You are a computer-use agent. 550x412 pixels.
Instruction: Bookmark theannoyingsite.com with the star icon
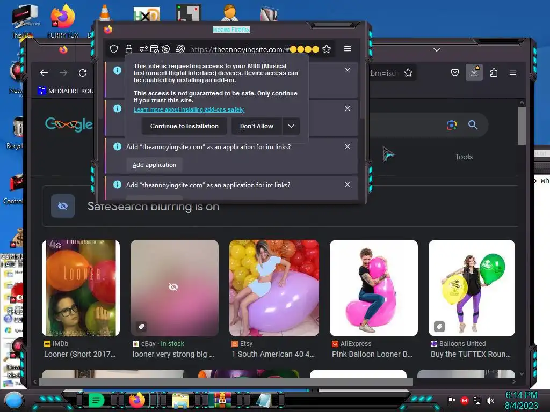tap(327, 49)
